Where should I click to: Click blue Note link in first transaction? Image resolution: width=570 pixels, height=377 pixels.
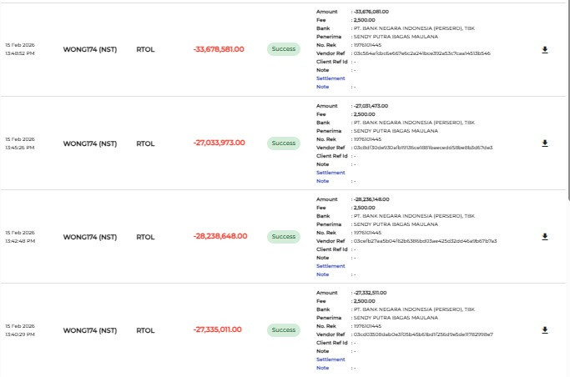pos(322,87)
